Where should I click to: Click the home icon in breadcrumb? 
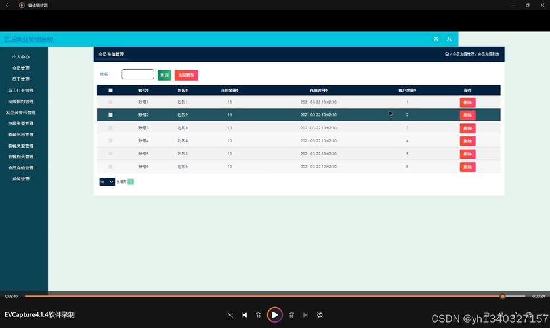pyautogui.click(x=447, y=54)
